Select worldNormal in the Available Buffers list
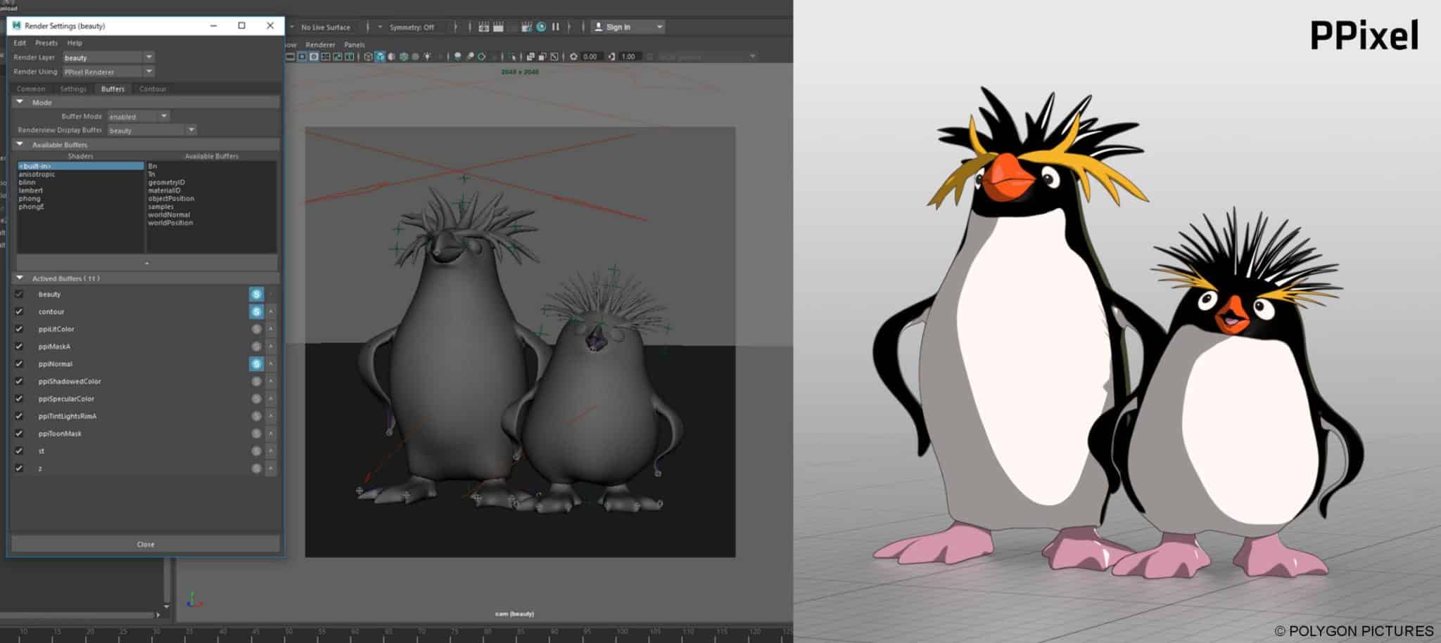Viewport: 1441px width, 643px height. pyautogui.click(x=169, y=215)
